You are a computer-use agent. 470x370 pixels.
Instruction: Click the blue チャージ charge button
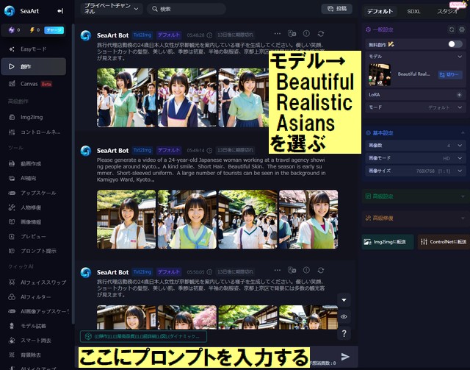pos(54,30)
